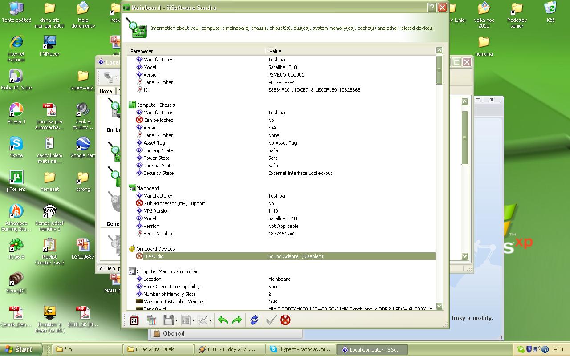Screen dimensions: 570x356
Task: Select the HD-Audio on-board device row
Action: point(281,256)
